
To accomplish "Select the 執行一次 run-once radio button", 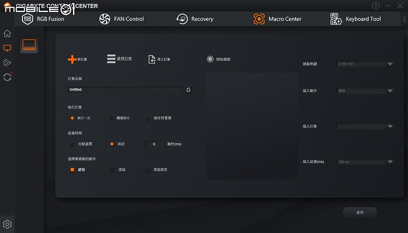I will [x=72, y=118].
